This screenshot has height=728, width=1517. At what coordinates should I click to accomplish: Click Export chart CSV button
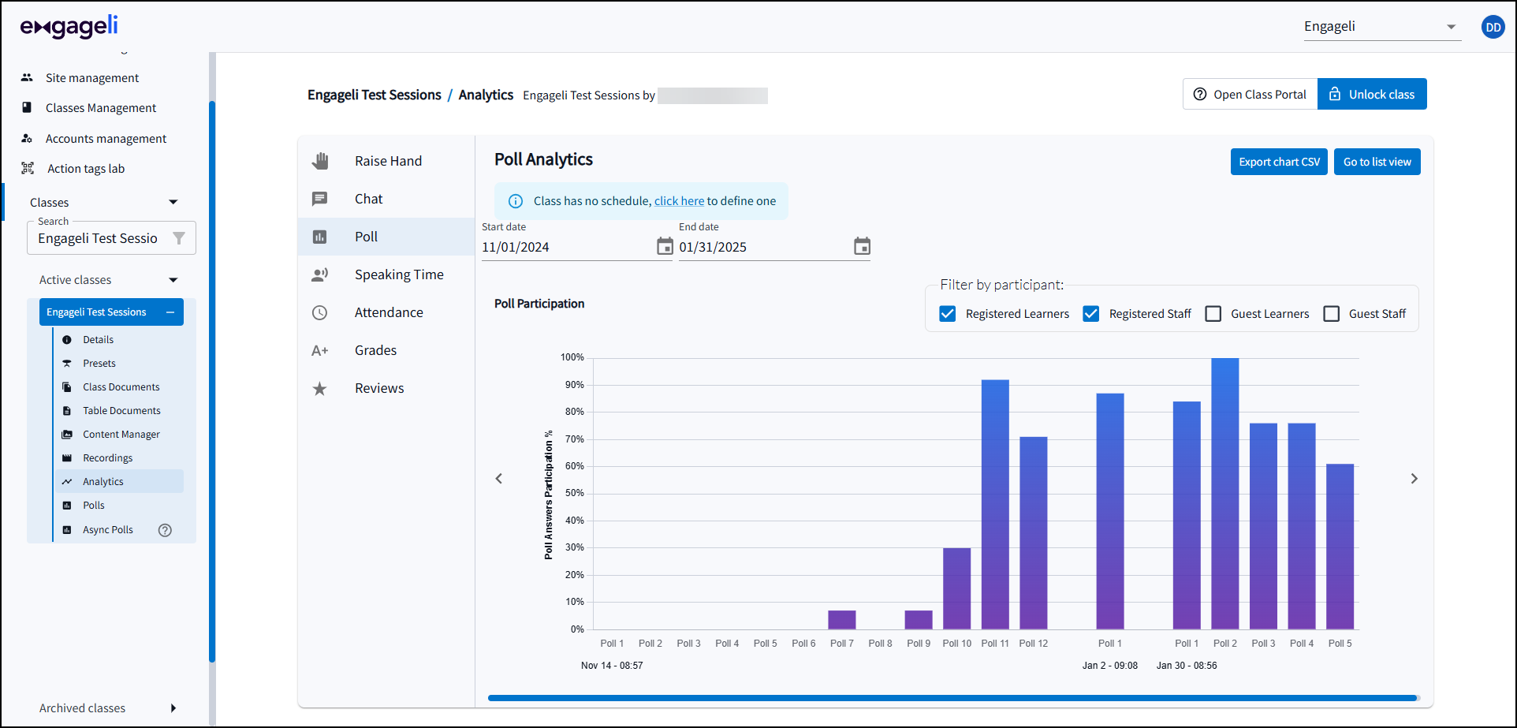[1279, 162]
